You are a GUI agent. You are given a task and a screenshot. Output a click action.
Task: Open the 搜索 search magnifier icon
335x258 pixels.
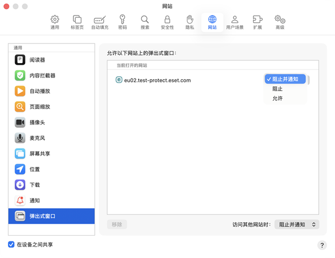pyautogui.click(x=145, y=19)
